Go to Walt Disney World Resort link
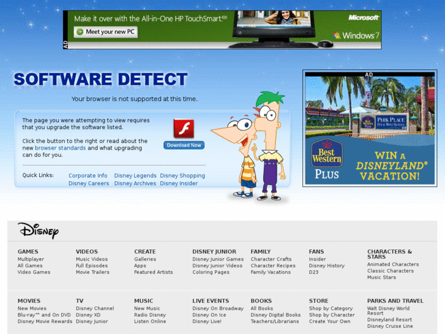Image resolution: width=445 pixels, height=334 pixels. (388, 311)
